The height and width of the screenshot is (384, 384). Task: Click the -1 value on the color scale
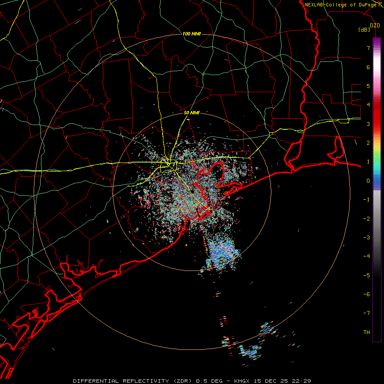(x=367, y=200)
